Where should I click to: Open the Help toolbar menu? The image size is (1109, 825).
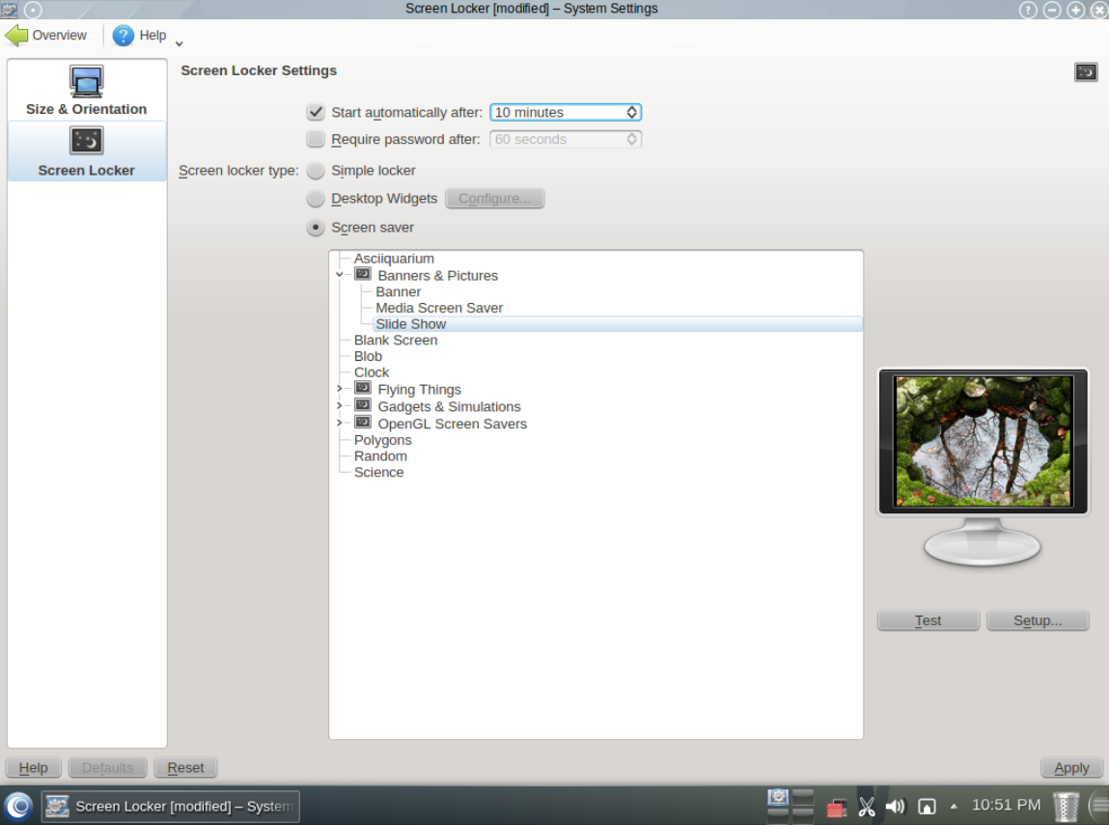point(140,36)
